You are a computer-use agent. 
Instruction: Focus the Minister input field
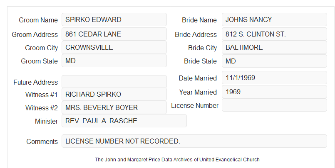(x=124, y=121)
